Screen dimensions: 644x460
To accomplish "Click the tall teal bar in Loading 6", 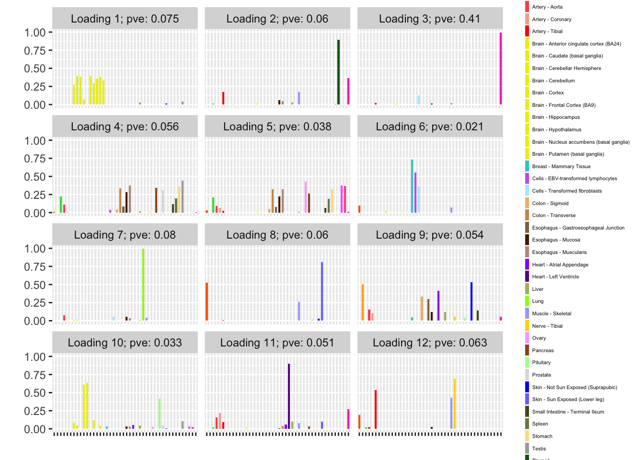I will coord(412,186).
